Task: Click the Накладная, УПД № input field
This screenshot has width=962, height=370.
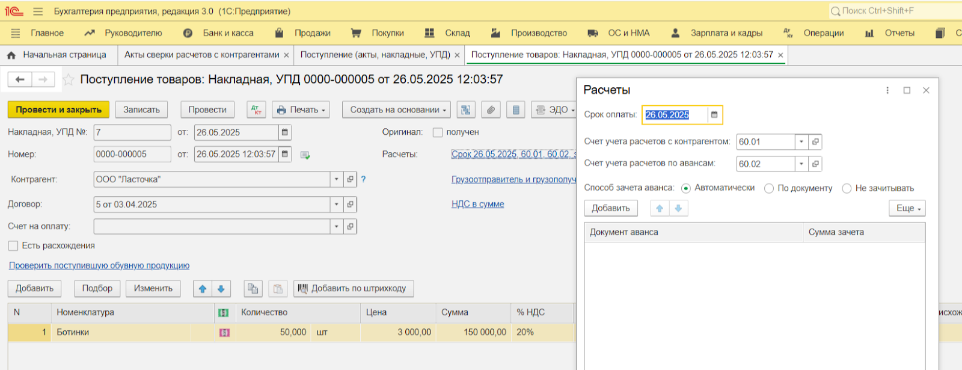Action: (x=132, y=132)
